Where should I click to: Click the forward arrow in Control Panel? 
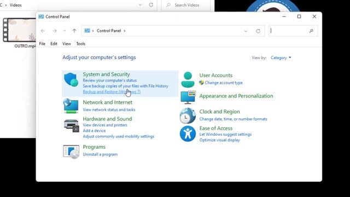tap(55, 31)
